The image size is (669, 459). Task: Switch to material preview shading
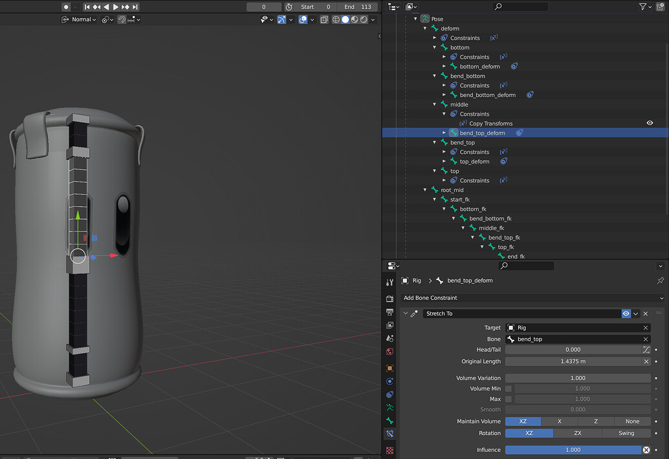tap(355, 19)
